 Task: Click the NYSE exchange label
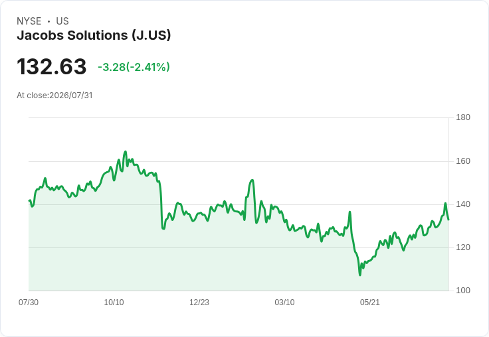click(29, 21)
